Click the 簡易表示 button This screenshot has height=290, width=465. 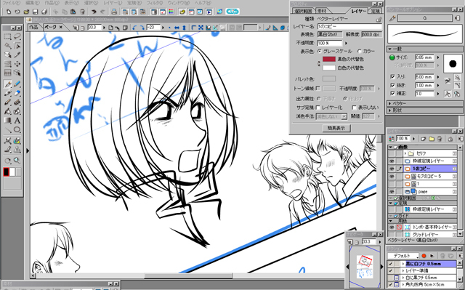pos(336,128)
